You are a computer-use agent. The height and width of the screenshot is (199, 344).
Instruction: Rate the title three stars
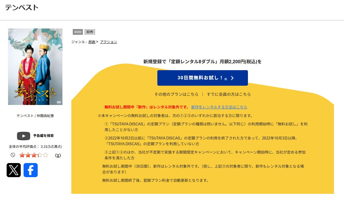(x=34, y=155)
